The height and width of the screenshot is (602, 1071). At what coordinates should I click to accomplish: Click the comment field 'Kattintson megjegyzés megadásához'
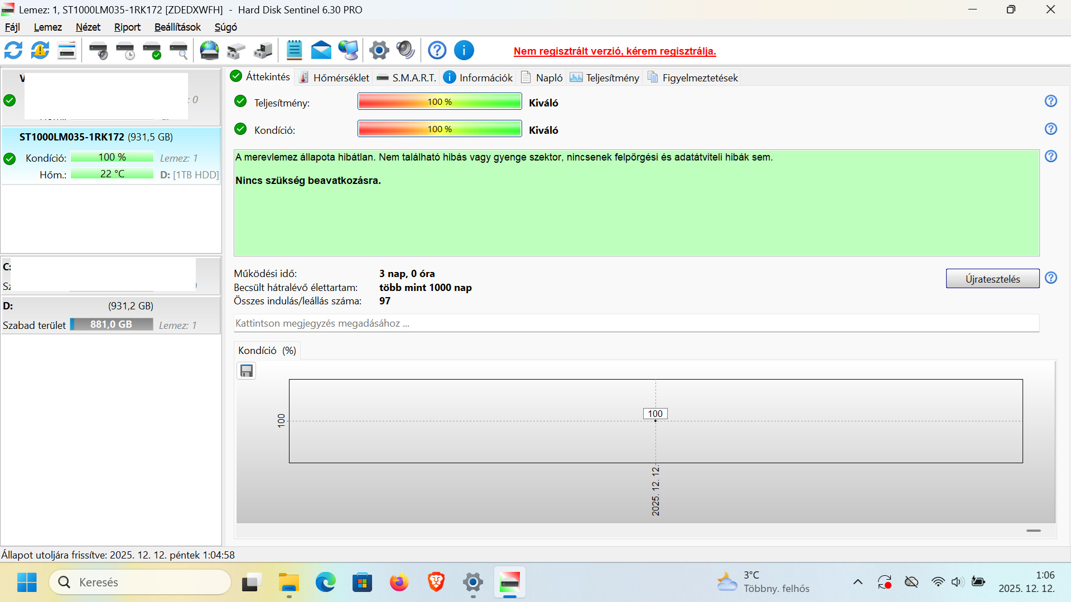click(636, 323)
